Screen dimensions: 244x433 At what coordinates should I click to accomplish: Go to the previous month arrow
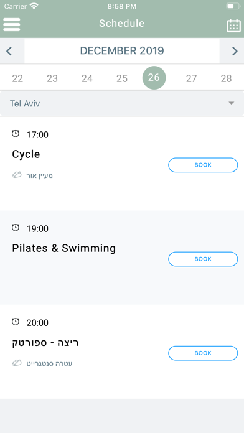click(x=9, y=51)
